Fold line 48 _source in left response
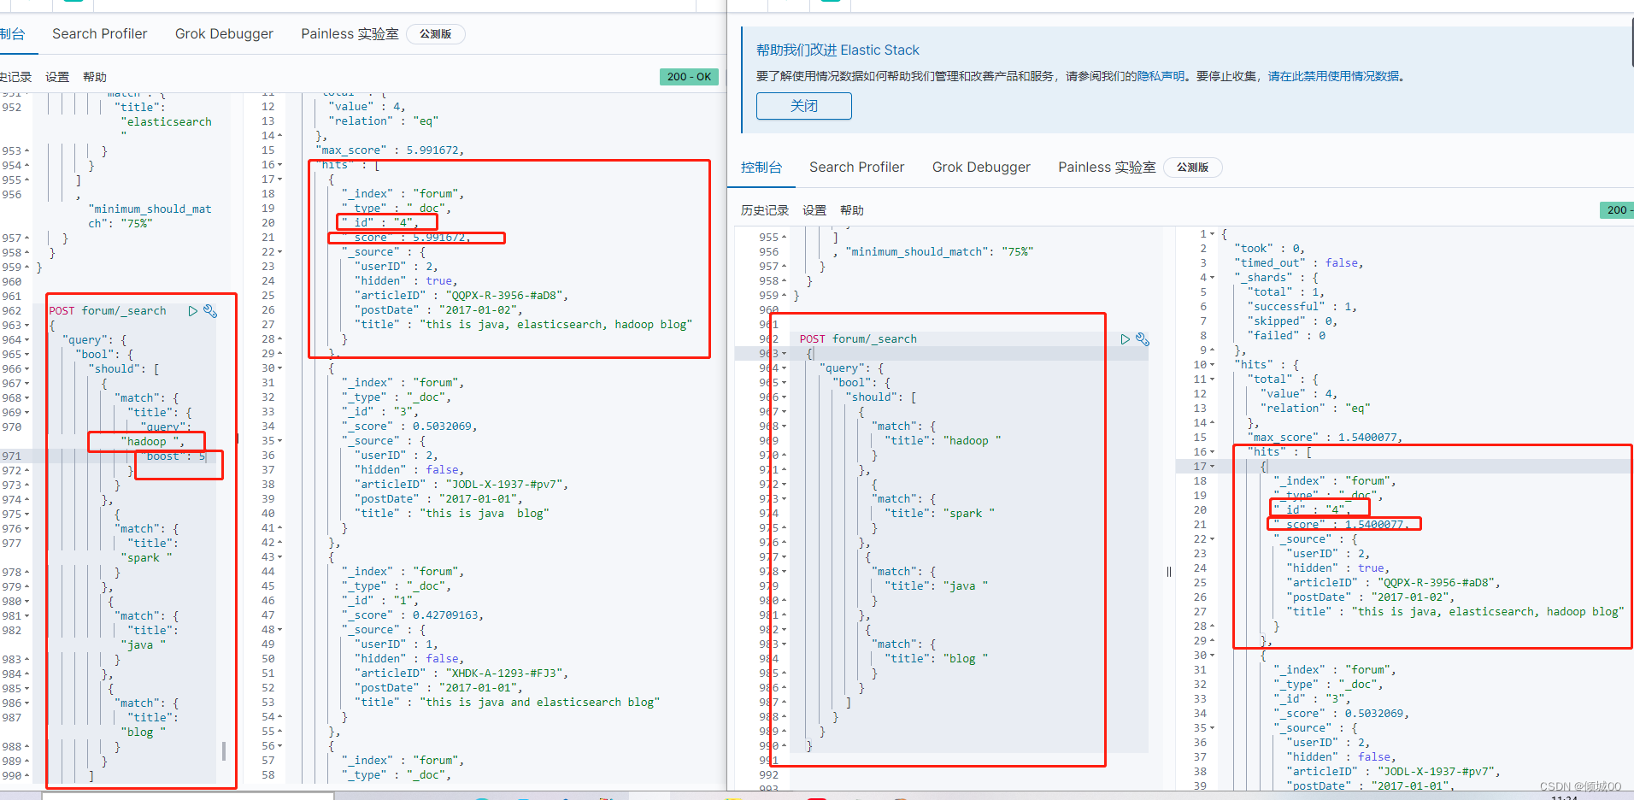 [x=280, y=630]
